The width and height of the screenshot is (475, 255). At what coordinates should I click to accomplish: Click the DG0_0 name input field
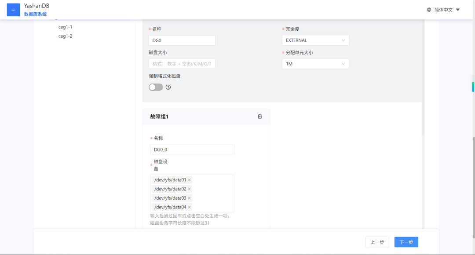click(x=192, y=150)
